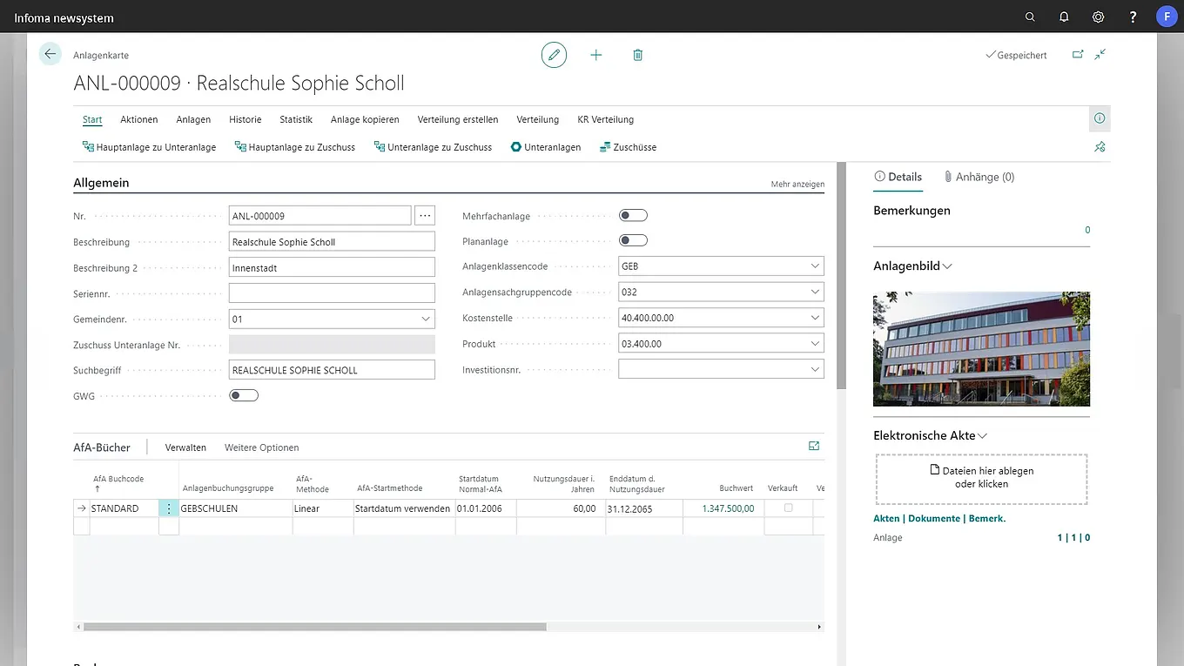
Task: Click the back arrow button
Action: 50,54
